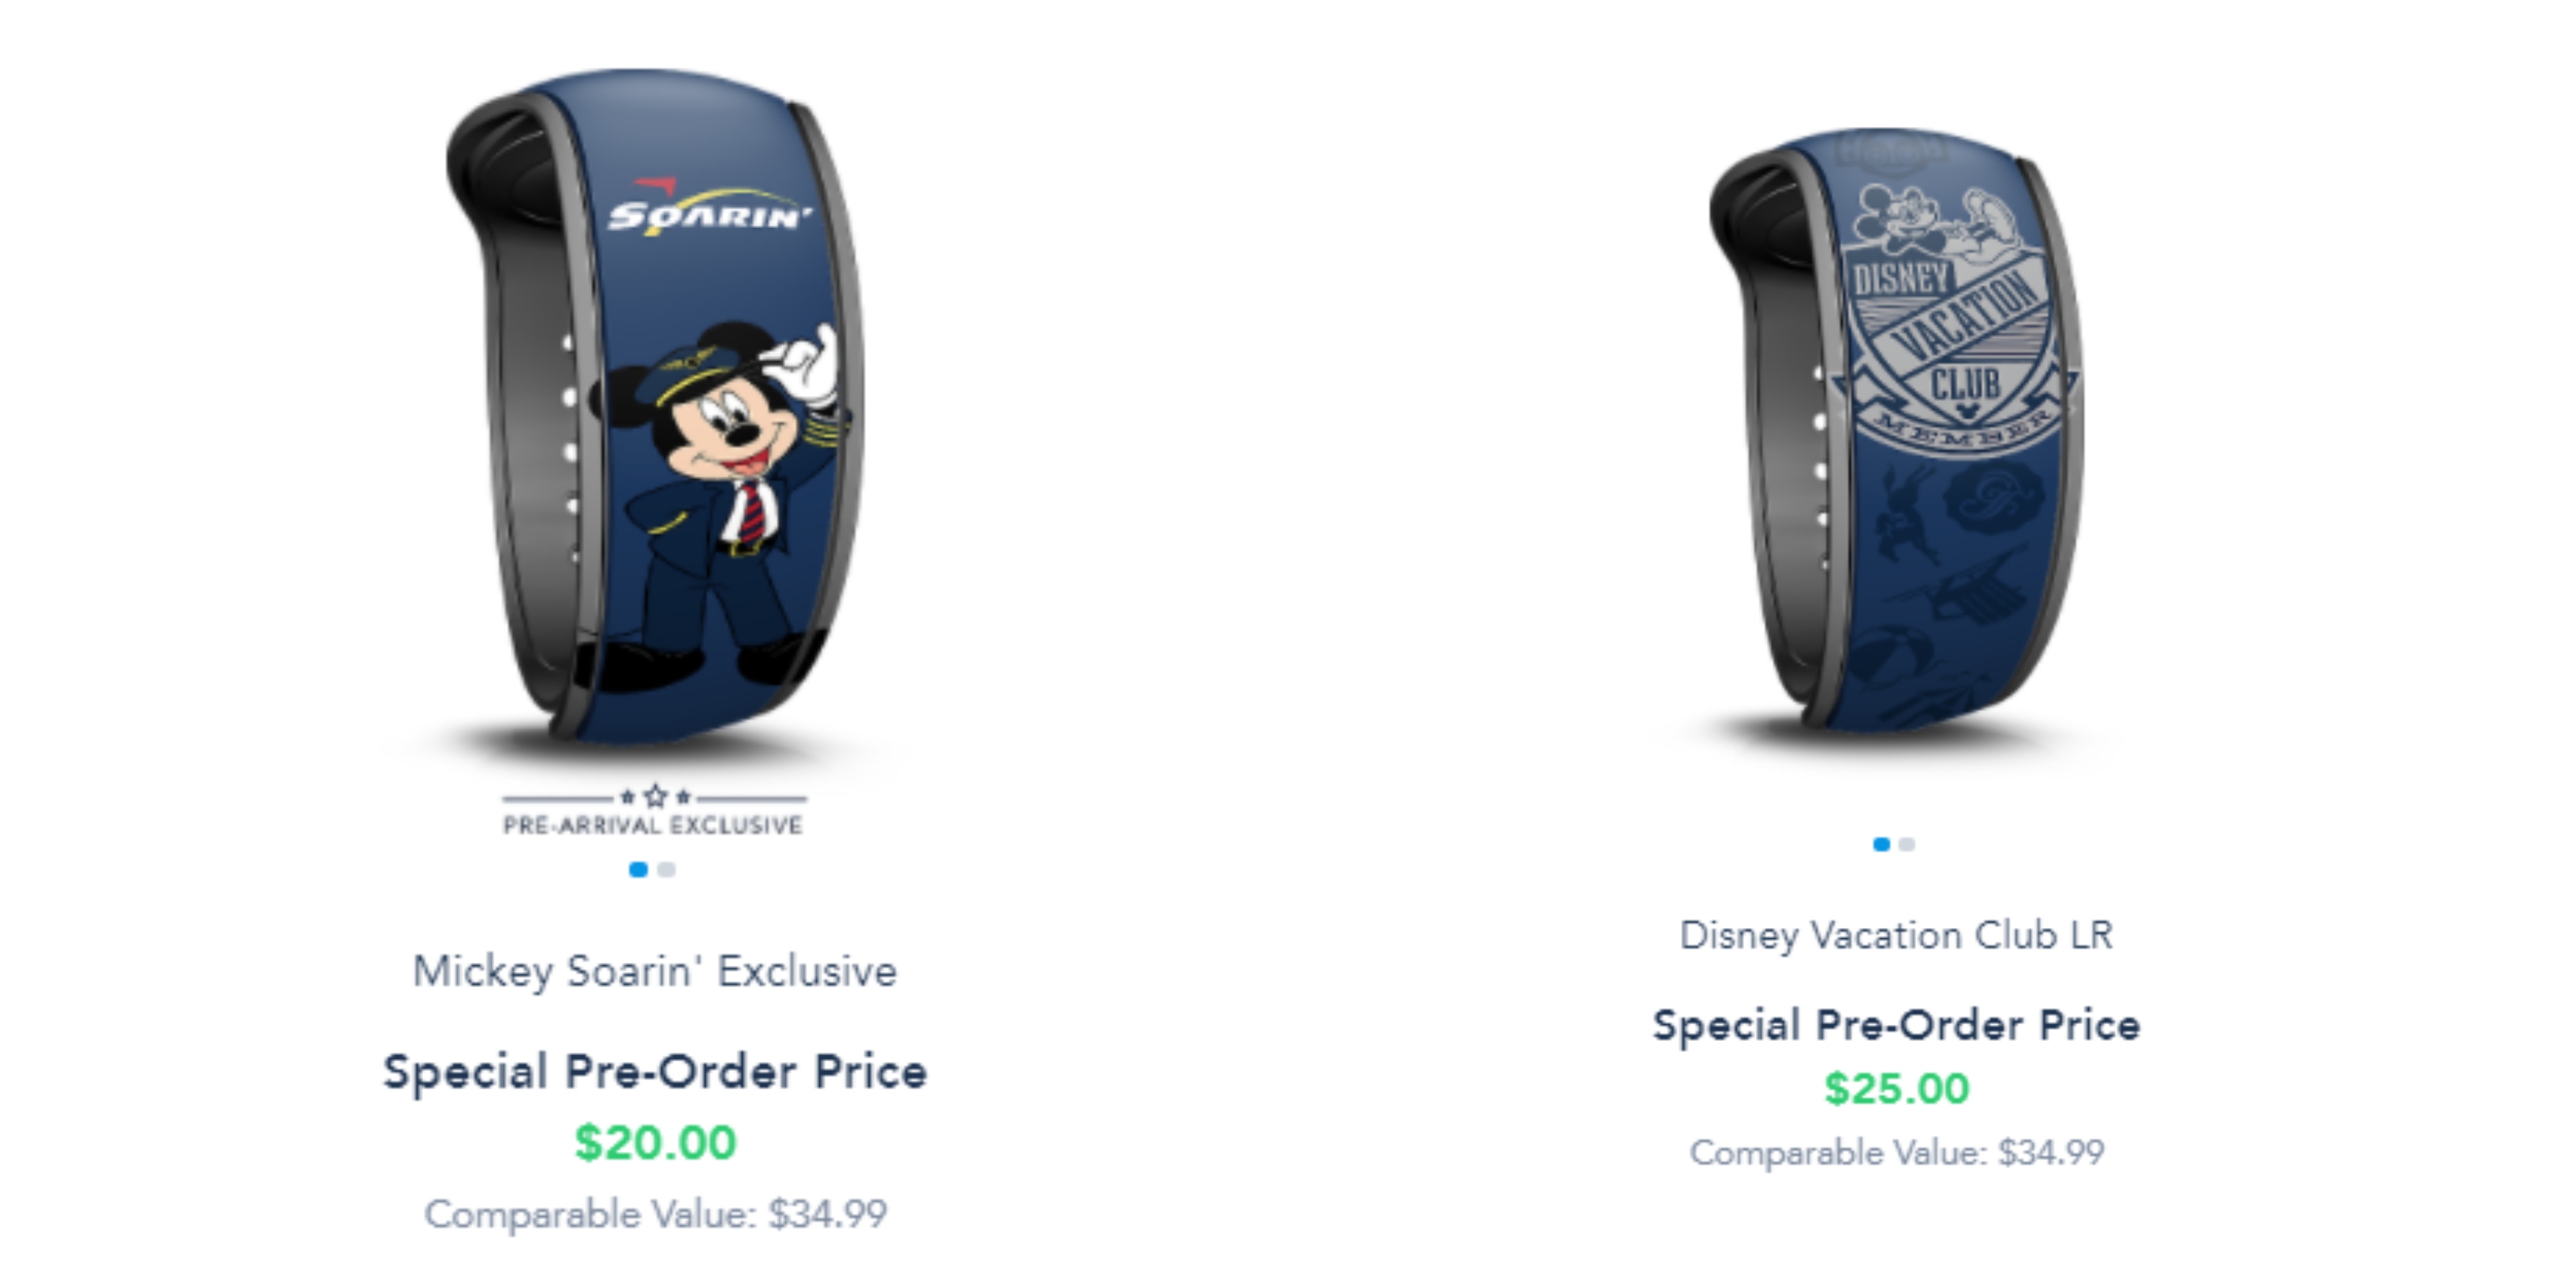Screen dimensions: 2576x1287
Task: Click the Soarin' logo on the blue MagicBand
Action: click(x=709, y=211)
